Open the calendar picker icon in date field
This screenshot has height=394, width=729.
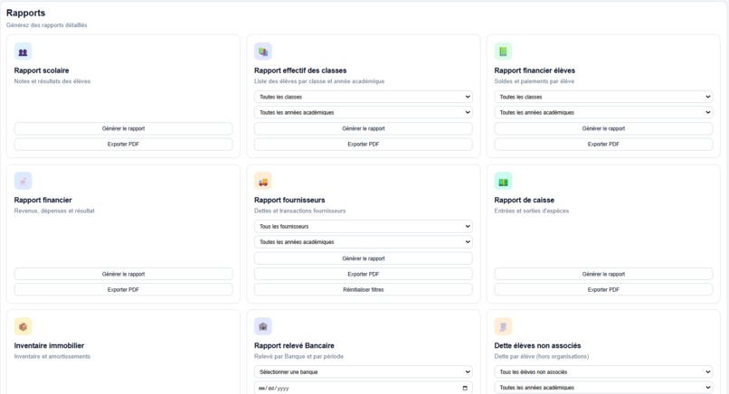pyautogui.click(x=465, y=388)
